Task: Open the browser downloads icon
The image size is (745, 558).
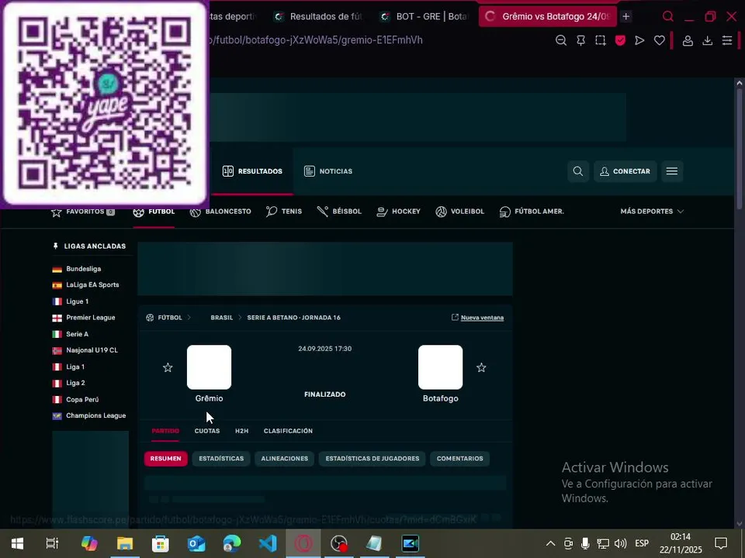Action: click(707, 40)
